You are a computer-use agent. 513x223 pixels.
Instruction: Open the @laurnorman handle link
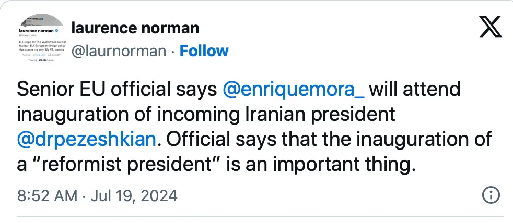118,51
